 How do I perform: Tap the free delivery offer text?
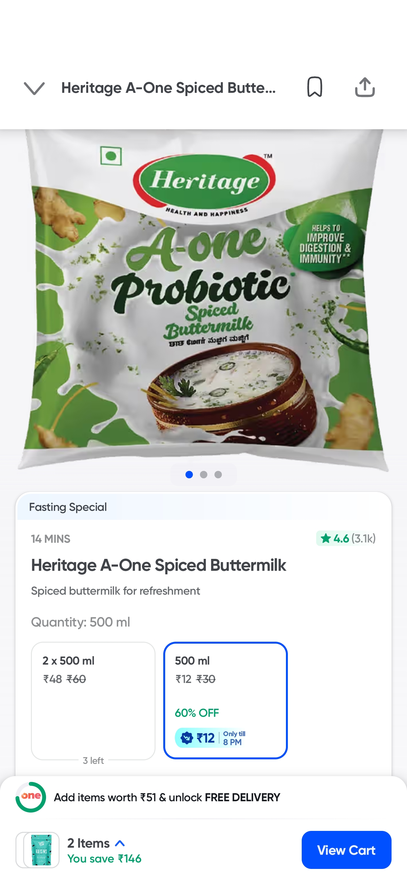pos(167,797)
